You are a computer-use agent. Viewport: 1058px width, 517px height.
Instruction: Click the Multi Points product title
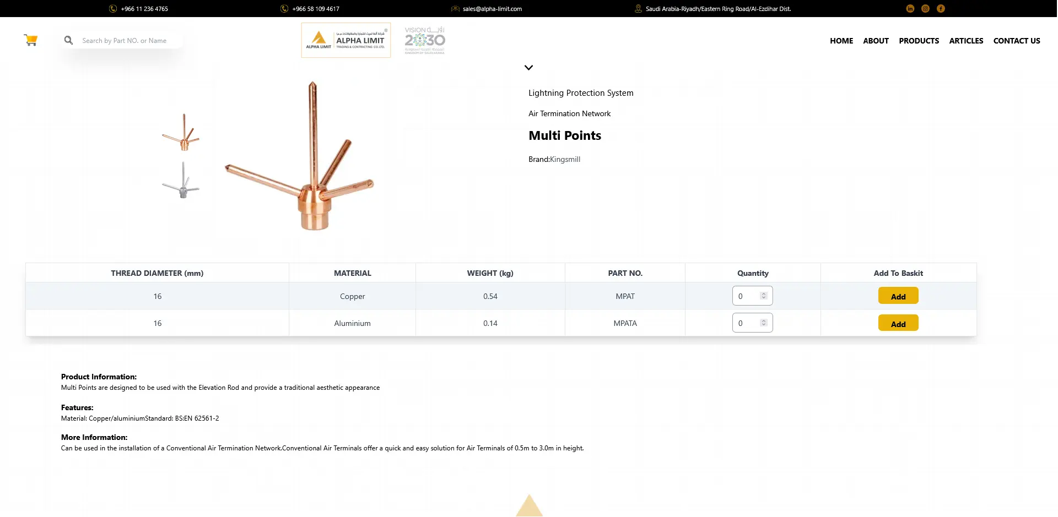(x=565, y=135)
